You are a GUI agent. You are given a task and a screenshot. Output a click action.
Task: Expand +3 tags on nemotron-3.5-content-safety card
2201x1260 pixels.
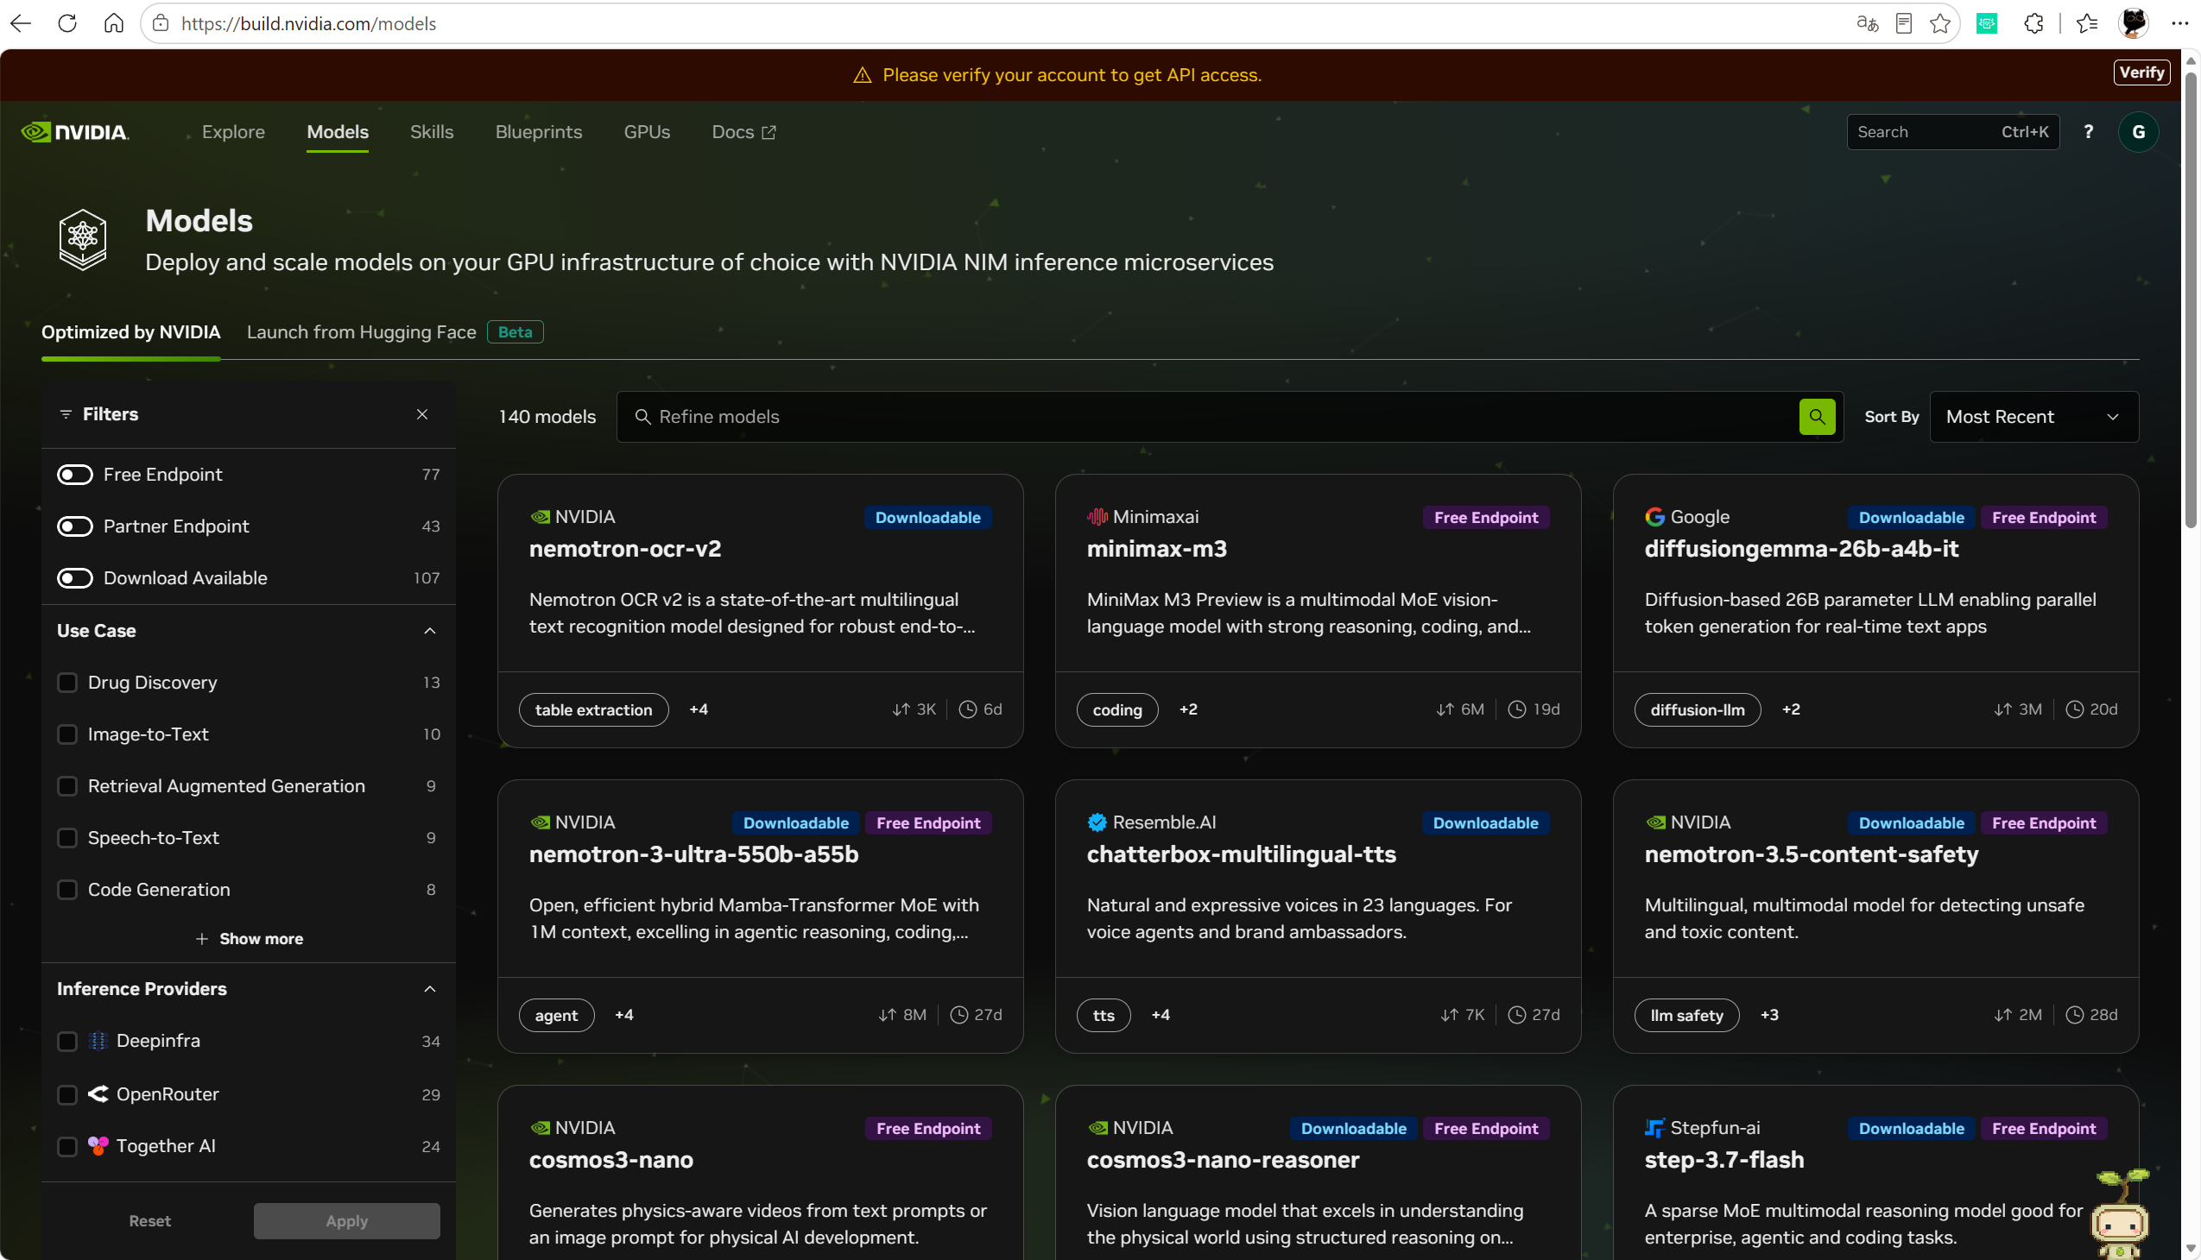pos(1769,1015)
